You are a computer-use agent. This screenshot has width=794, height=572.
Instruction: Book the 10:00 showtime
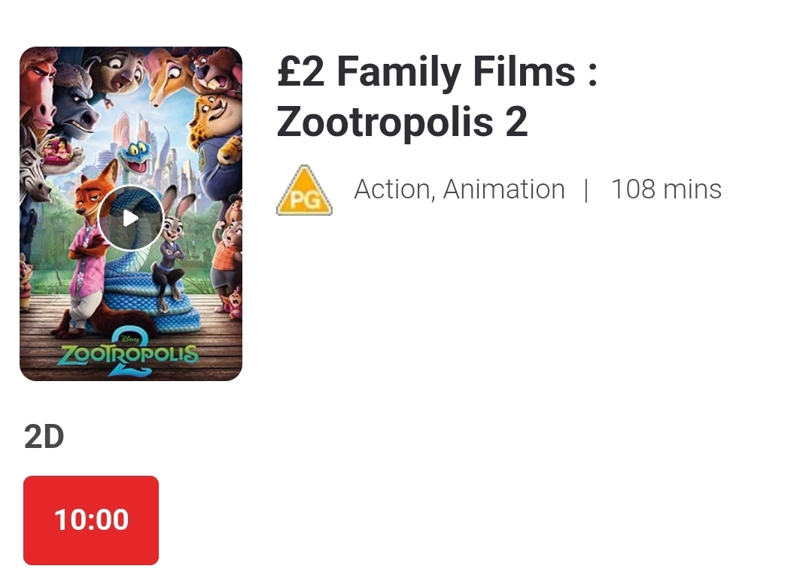click(x=91, y=520)
